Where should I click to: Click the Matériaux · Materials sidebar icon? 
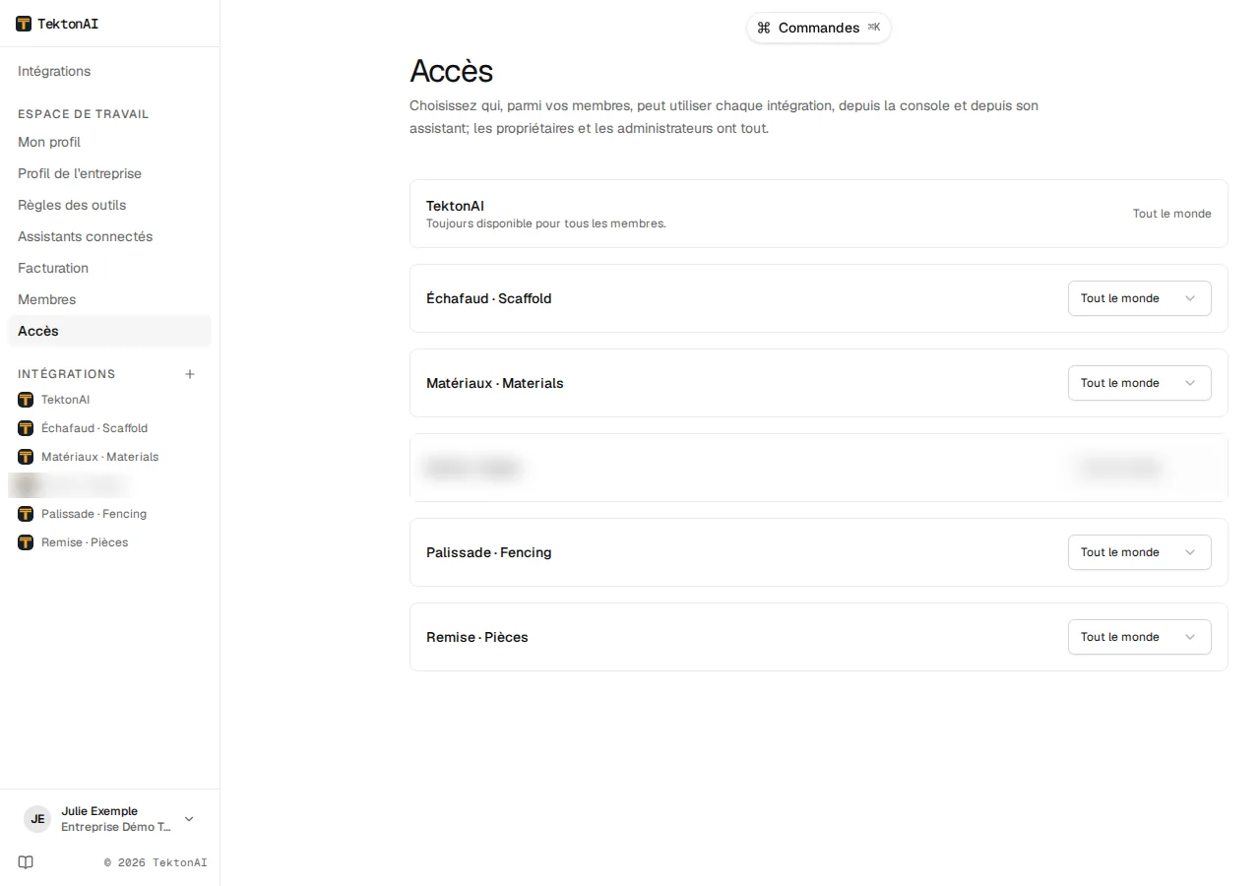[x=26, y=457]
